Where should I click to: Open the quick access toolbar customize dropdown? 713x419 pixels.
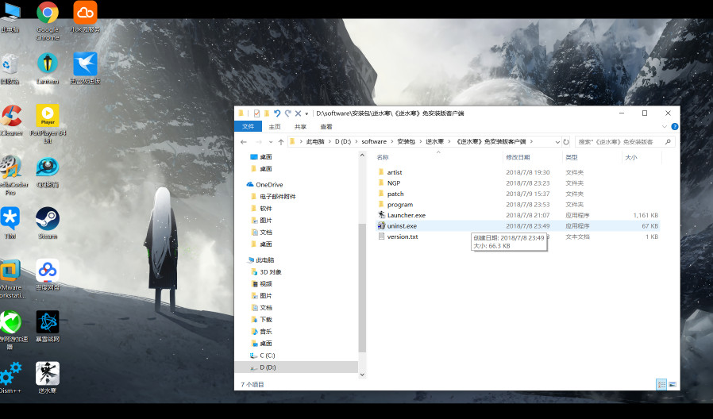(x=306, y=113)
